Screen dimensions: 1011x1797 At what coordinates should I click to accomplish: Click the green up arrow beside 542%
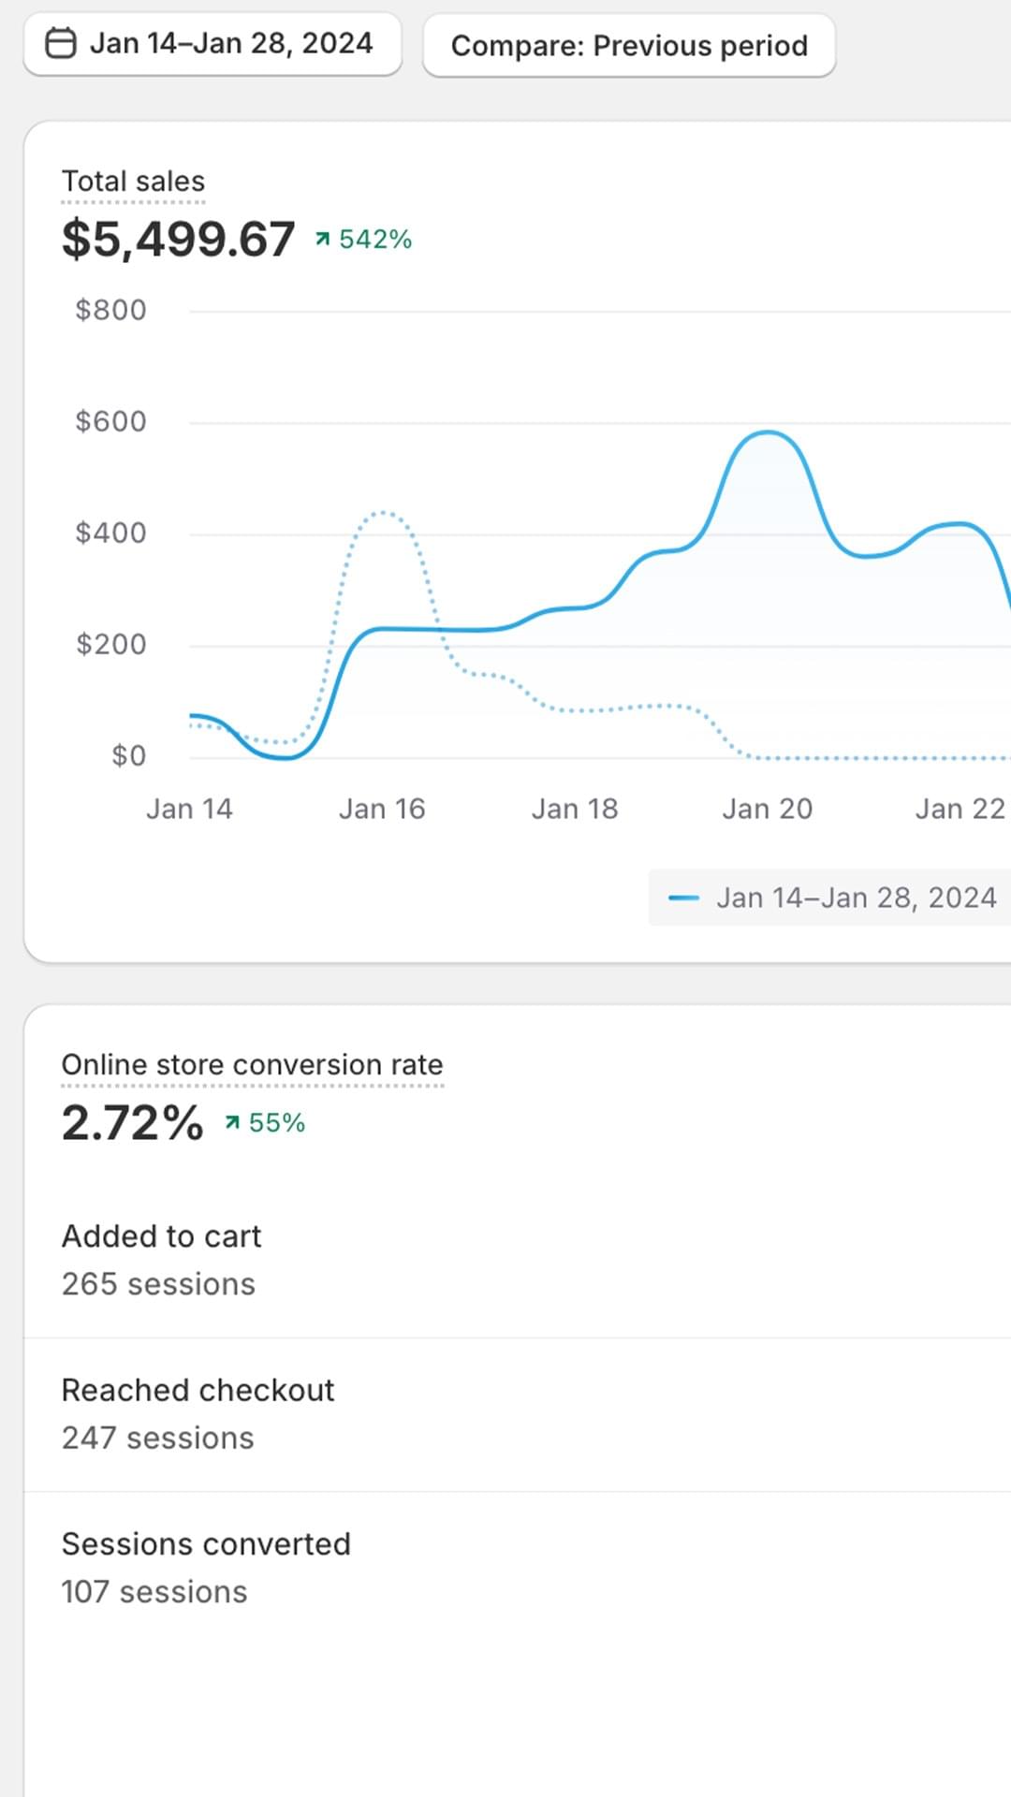pos(323,240)
